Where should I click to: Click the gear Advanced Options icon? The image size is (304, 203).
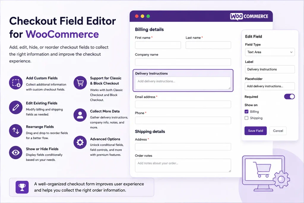click(x=80, y=142)
